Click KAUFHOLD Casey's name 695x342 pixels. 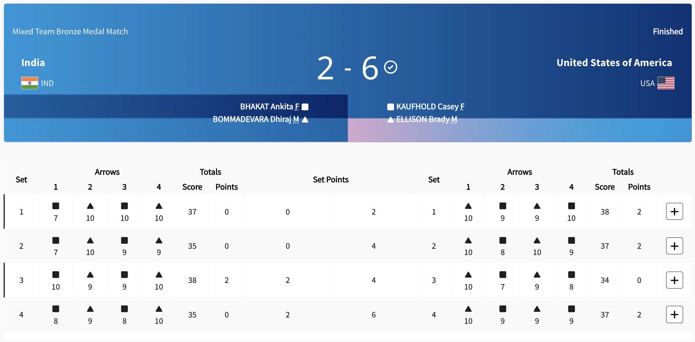pos(427,107)
